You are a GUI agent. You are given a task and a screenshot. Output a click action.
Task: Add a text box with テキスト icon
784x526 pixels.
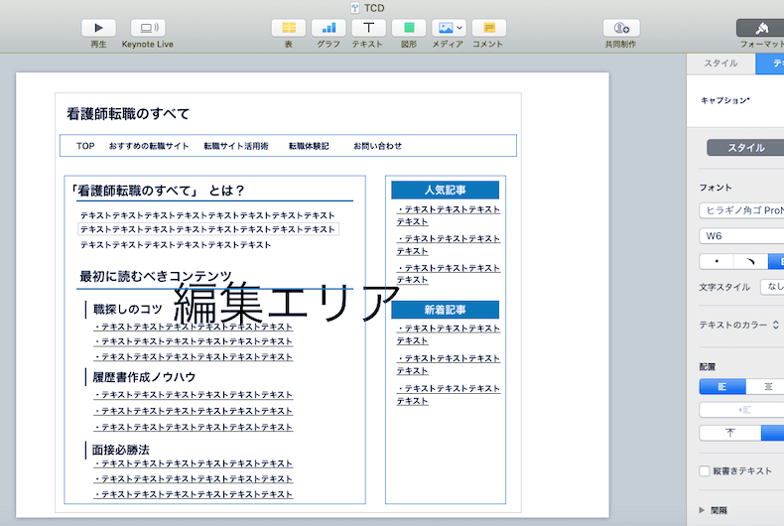[368, 28]
